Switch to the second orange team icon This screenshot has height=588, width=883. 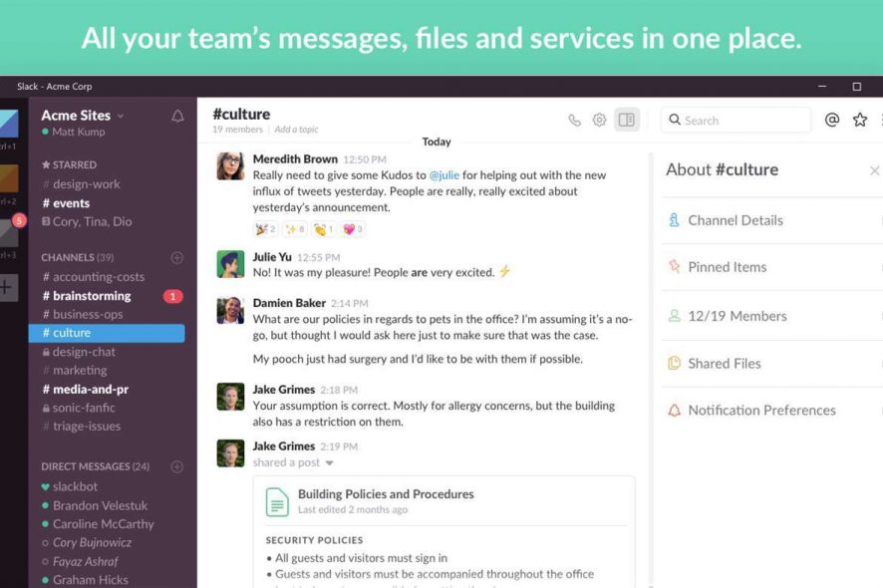pyautogui.click(x=9, y=178)
